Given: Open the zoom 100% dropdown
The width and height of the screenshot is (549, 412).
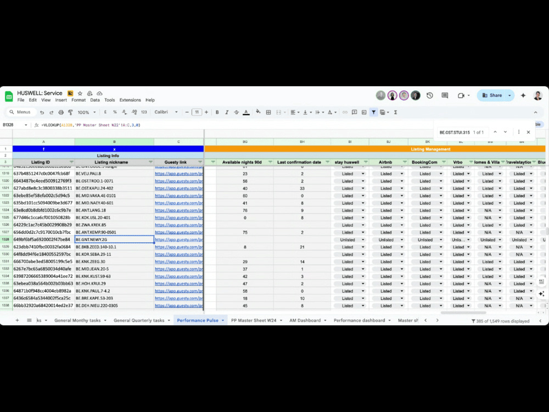Looking at the screenshot, I should pyautogui.click(x=87, y=113).
